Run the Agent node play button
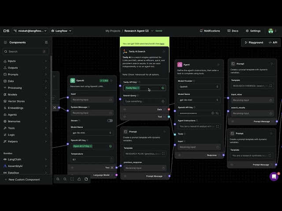This screenshot has height=211, width=282. (x=219, y=65)
